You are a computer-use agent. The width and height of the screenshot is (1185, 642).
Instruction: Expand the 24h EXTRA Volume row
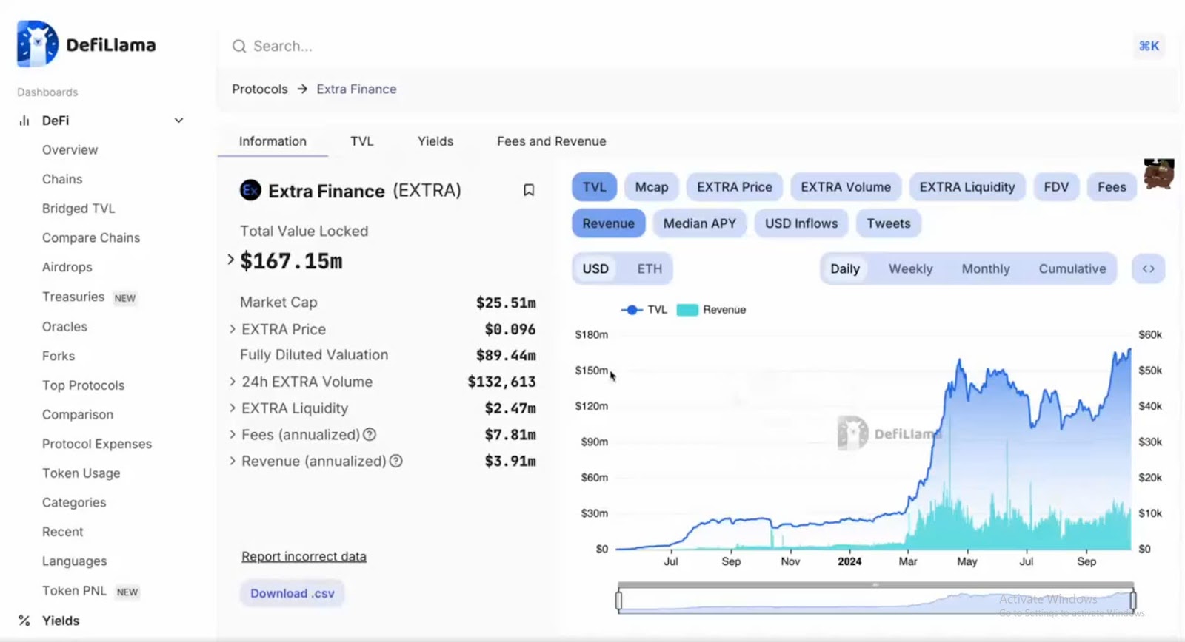click(233, 382)
